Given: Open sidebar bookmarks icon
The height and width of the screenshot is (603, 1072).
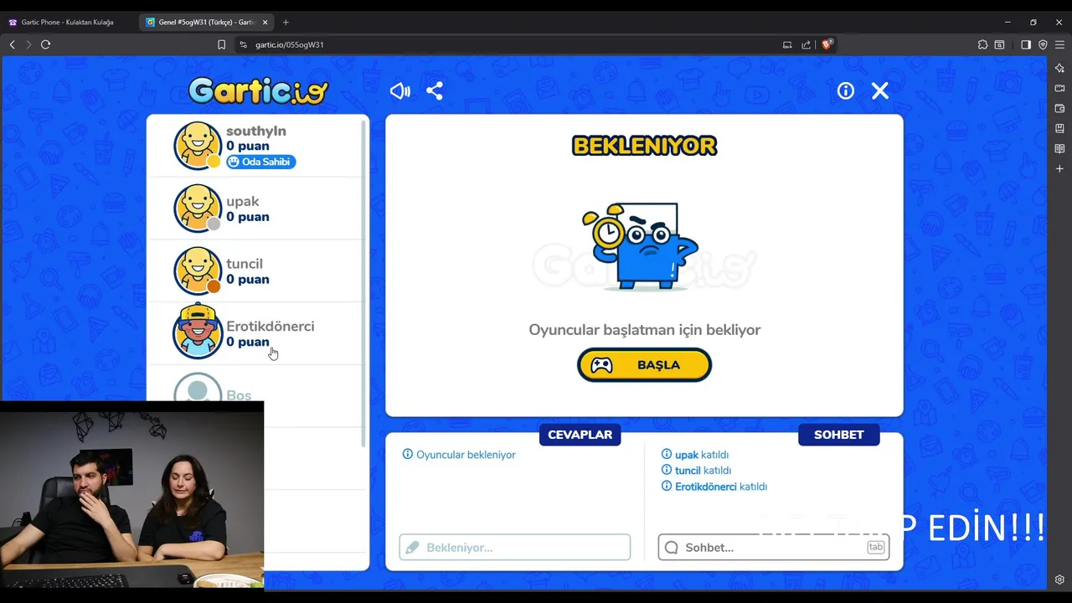Looking at the screenshot, I should pos(1059,128).
